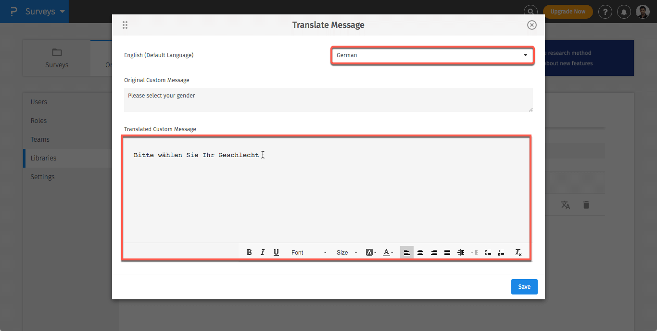Expand the German language selector
Image resolution: width=657 pixels, height=331 pixels.
(432, 55)
